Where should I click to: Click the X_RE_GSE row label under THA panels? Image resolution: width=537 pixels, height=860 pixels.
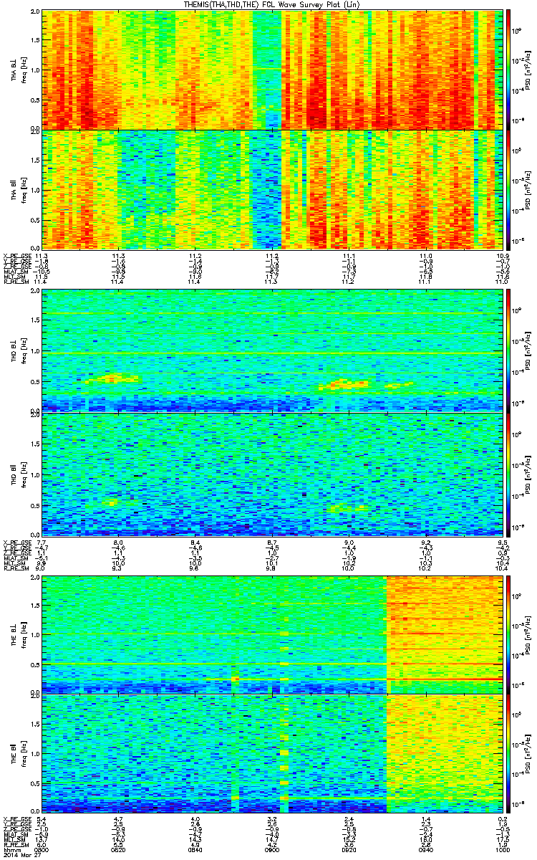[x=16, y=255]
